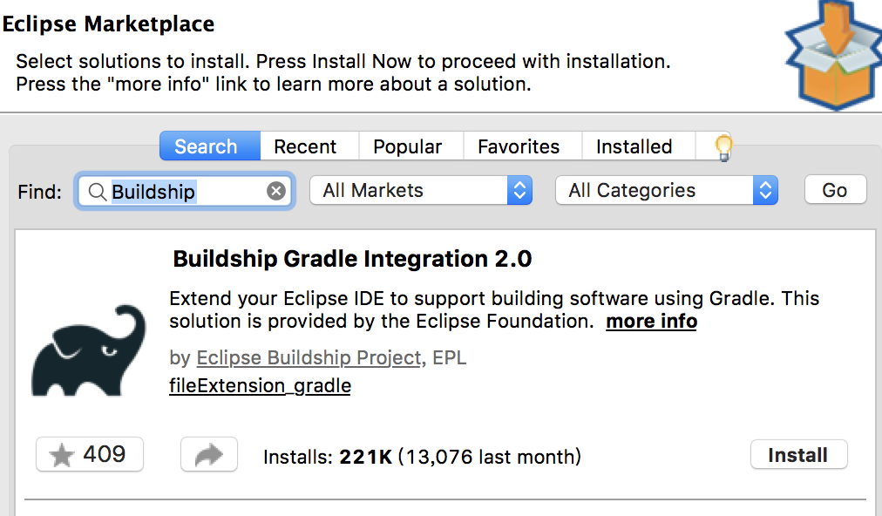Open the All Categories dropdown
The image size is (882, 516).
[x=667, y=190]
